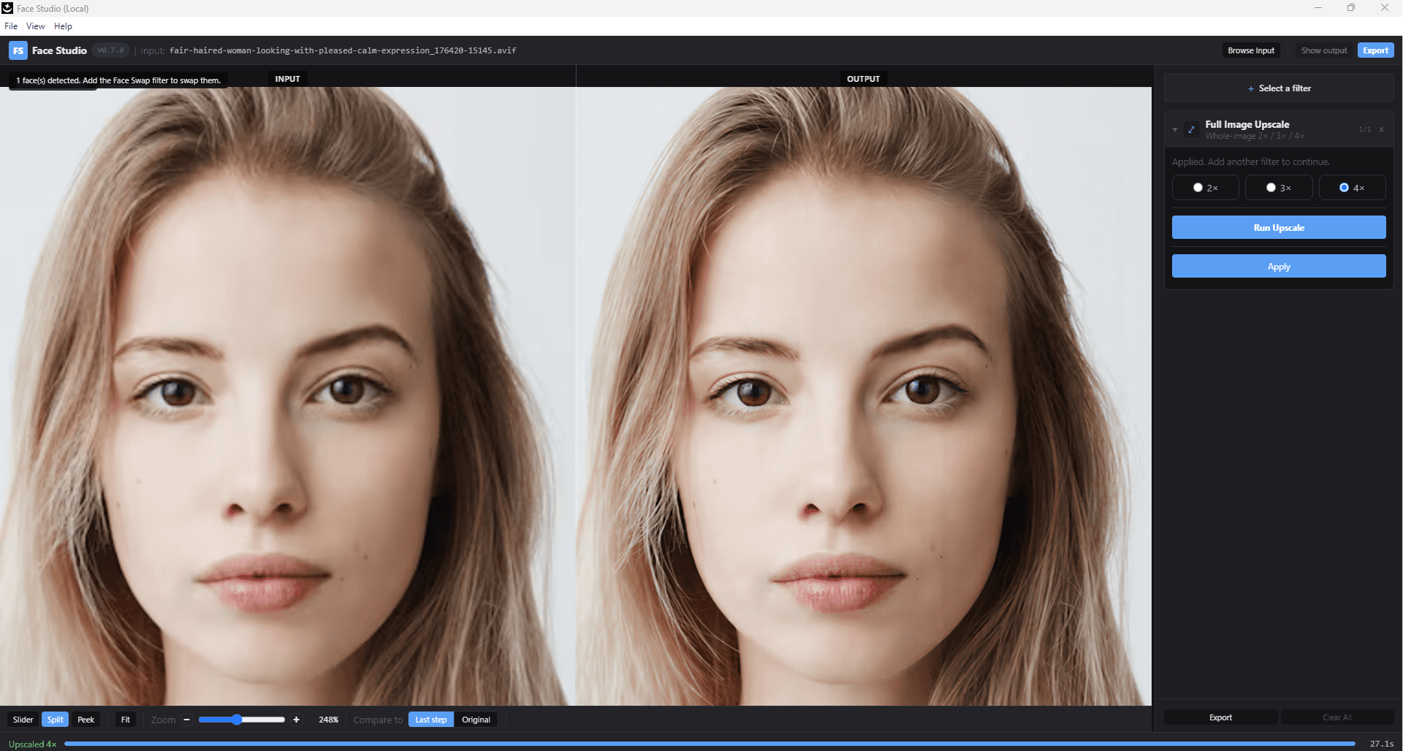Open the View menu

(36, 26)
